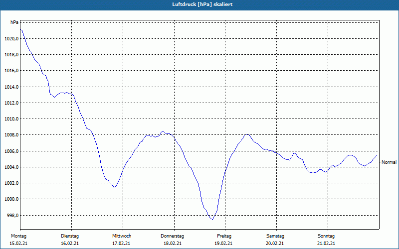Click the 998,0 y-axis value
This screenshot has width=399, height=249.
click(12, 216)
